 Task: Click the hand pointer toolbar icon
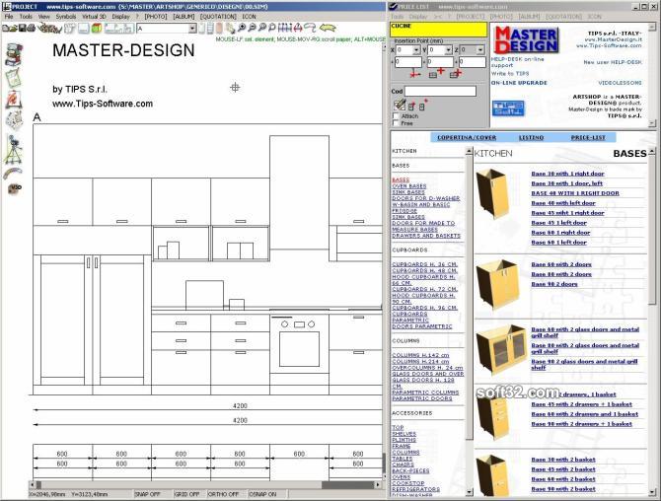[x=230, y=29]
